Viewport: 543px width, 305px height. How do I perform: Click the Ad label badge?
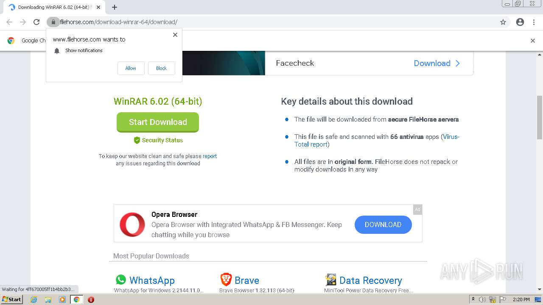(417, 209)
